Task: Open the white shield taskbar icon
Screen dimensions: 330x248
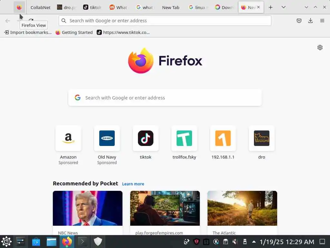Action: pyautogui.click(x=98, y=242)
